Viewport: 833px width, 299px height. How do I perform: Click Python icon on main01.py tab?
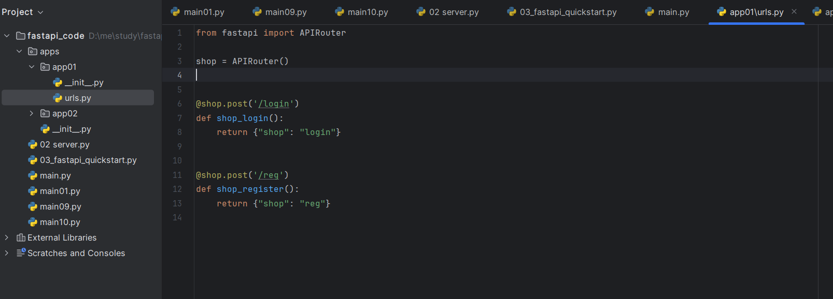175,11
